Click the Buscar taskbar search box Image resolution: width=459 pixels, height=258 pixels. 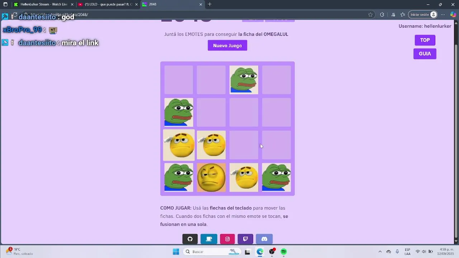(212, 252)
